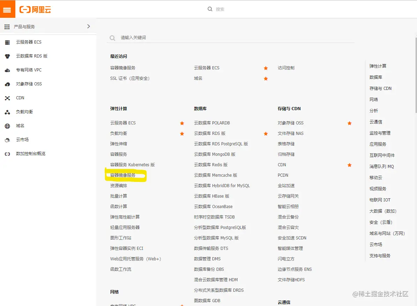The image size is (417, 306).
Task: Toggle the star beside CDN in 存储与CDN
Action: click(349, 165)
